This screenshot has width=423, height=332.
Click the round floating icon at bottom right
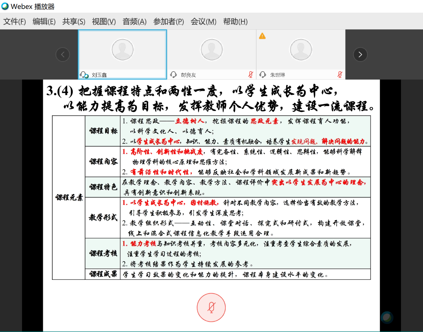click(x=387, y=317)
